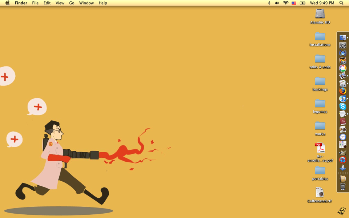Open iTunes in the Dock
This screenshot has width=349, height=218.
click(342, 98)
